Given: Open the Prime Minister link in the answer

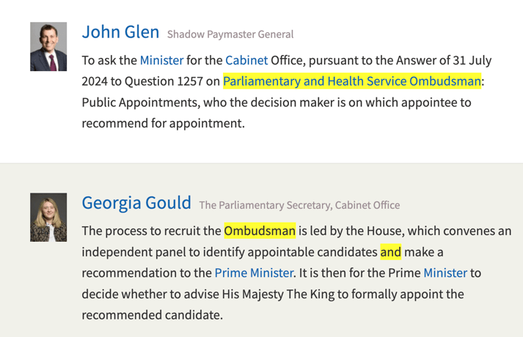Looking at the screenshot, I should pyautogui.click(x=254, y=273).
